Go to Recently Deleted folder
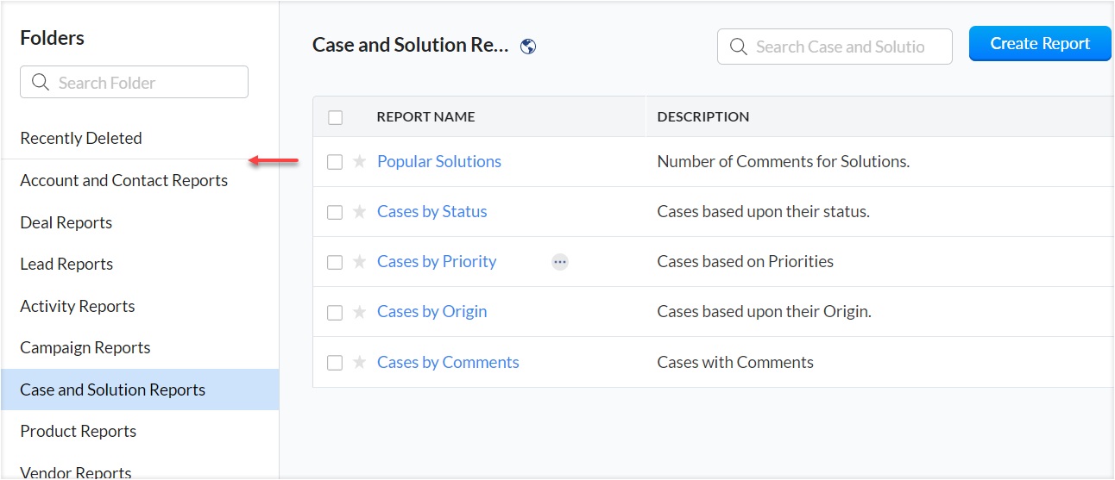Image resolution: width=1115 pixels, height=480 pixels. pyautogui.click(x=81, y=138)
